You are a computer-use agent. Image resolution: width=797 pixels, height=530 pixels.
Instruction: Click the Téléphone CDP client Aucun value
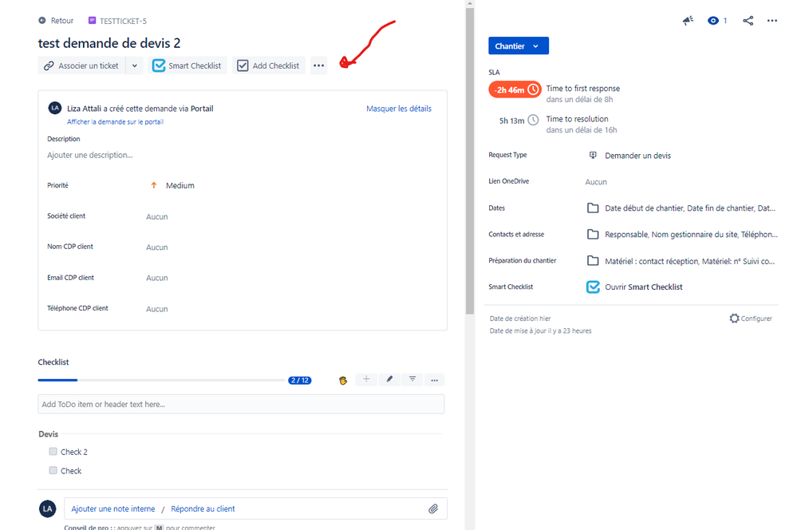[x=157, y=309]
